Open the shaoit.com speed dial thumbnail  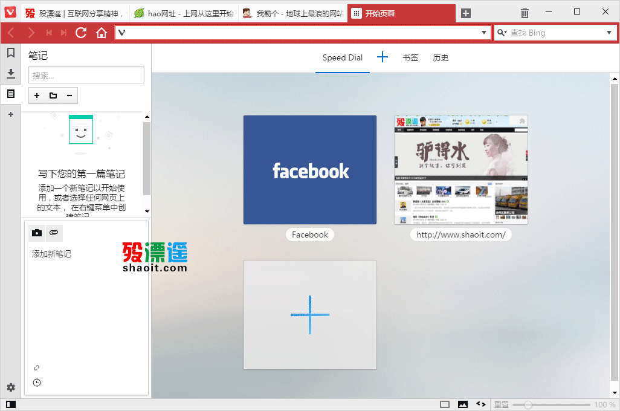point(461,170)
